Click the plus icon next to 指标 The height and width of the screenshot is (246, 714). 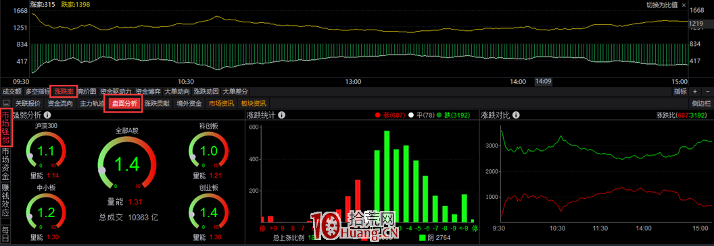click(696, 91)
